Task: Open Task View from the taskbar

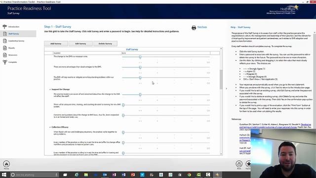Action: tap(65, 175)
